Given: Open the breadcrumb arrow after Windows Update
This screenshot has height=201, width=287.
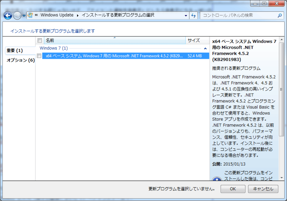Looking at the screenshot, I should [x=77, y=15].
